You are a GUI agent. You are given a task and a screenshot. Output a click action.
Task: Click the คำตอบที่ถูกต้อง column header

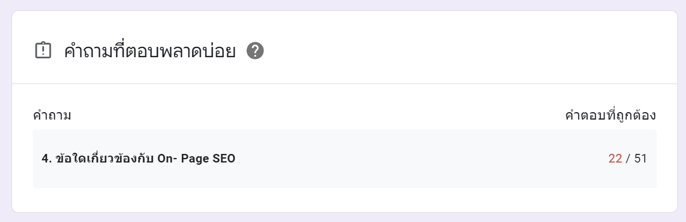click(x=610, y=116)
